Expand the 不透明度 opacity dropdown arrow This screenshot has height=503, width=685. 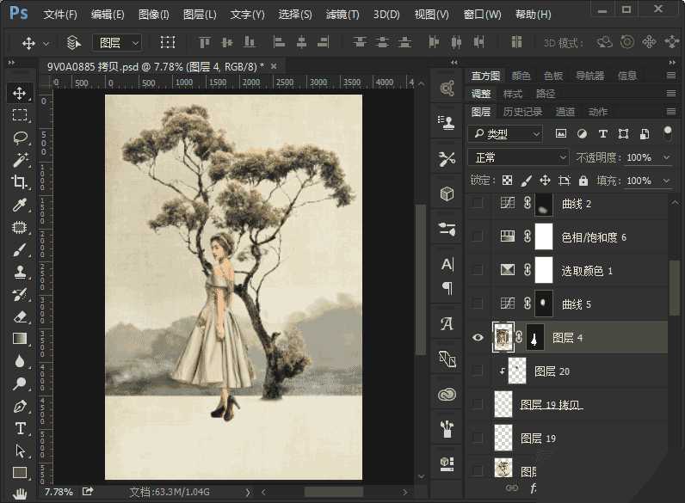pyautogui.click(x=666, y=158)
